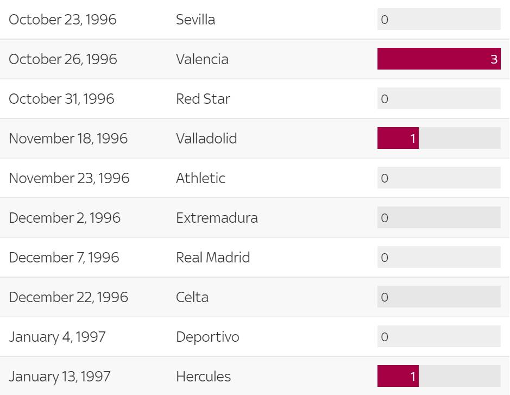Click the empty goals bar for Real Madrid
The width and height of the screenshot is (510, 395).
pyautogui.click(x=438, y=258)
